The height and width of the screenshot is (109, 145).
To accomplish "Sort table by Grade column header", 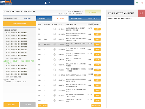I will tap(90, 24).
